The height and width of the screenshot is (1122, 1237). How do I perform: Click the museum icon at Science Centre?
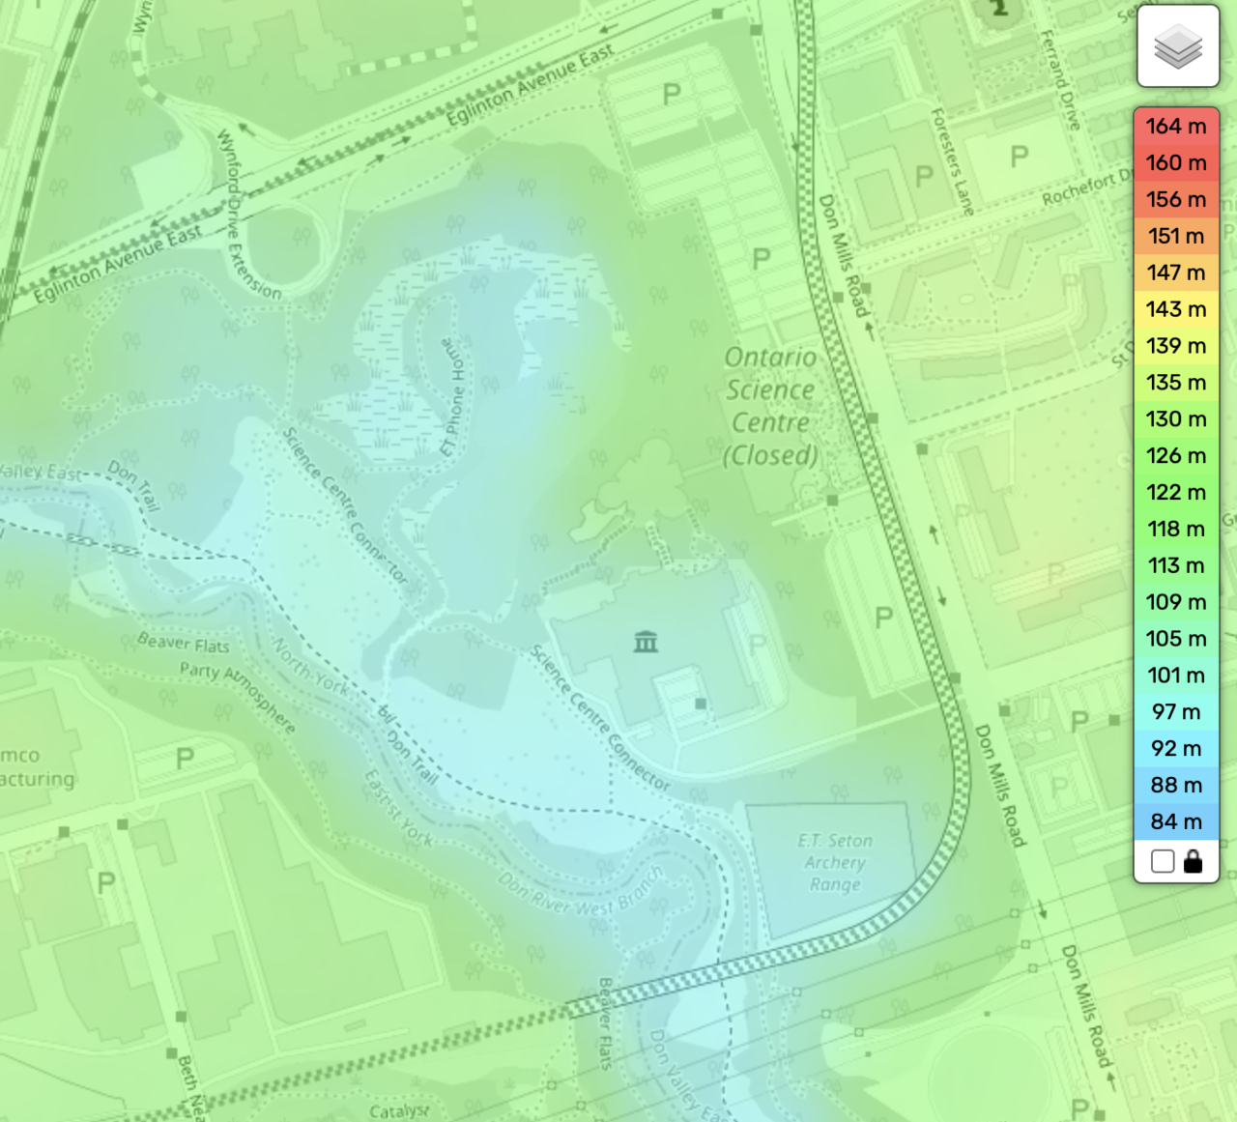point(646,641)
